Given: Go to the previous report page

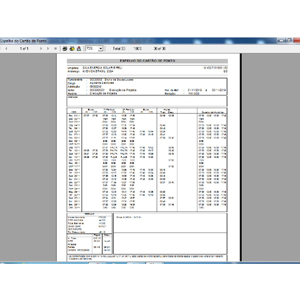Looking at the screenshot, I should coord(6,48).
